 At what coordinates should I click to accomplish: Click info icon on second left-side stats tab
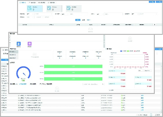coord(15,55)
